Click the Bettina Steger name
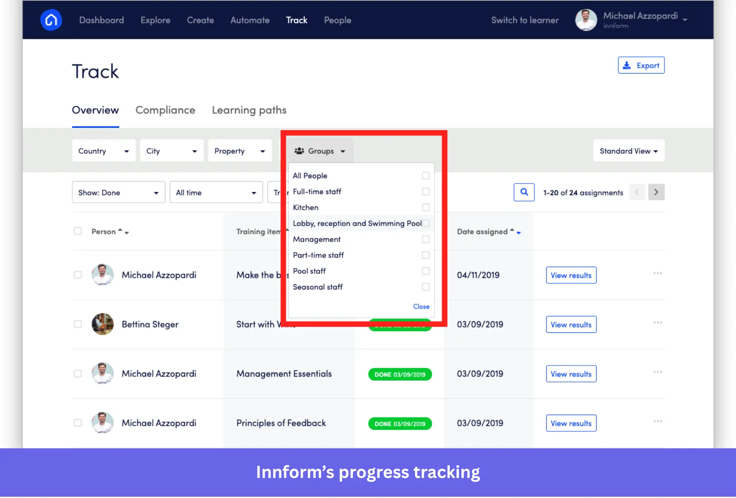The image size is (736, 498). [150, 324]
